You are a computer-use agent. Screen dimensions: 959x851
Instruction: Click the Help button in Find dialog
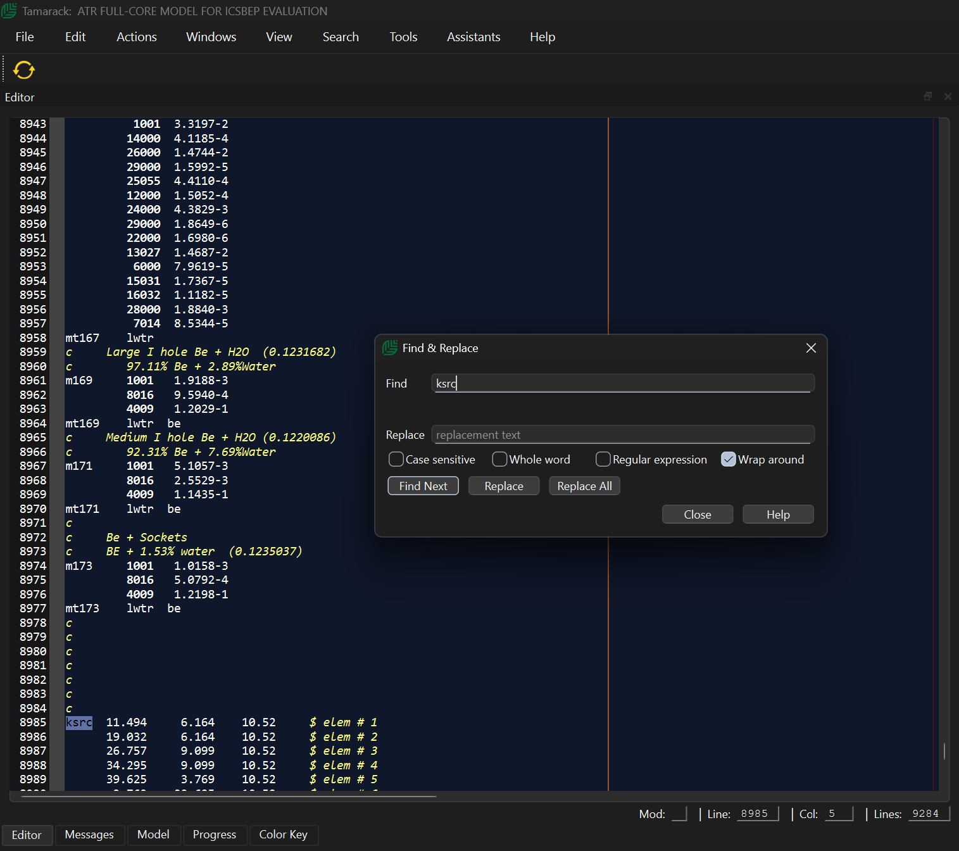click(778, 514)
